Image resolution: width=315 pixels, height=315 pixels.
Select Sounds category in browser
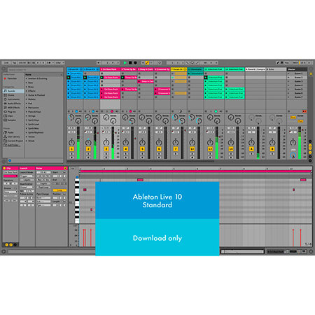[x=13, y=91]
